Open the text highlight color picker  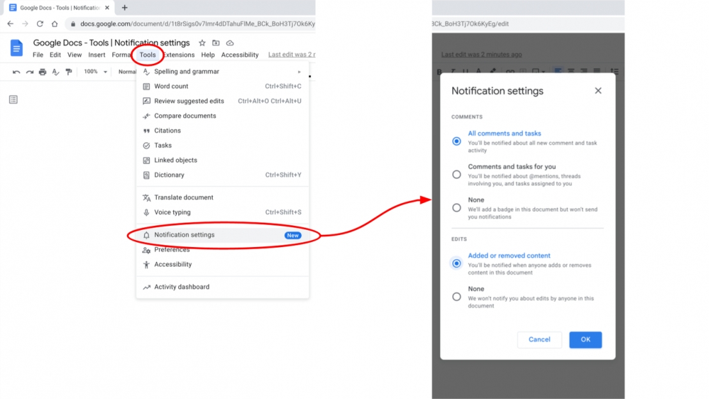(x=493, y=72)
